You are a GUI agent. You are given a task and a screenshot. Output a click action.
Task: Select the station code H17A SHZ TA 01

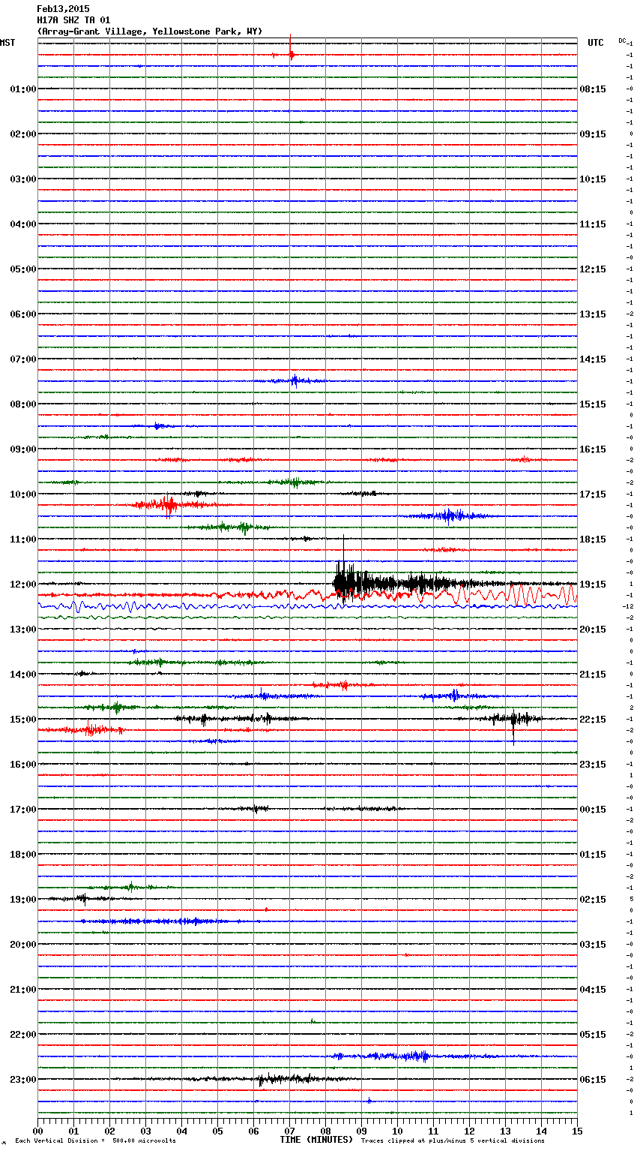tap(73, 20)
